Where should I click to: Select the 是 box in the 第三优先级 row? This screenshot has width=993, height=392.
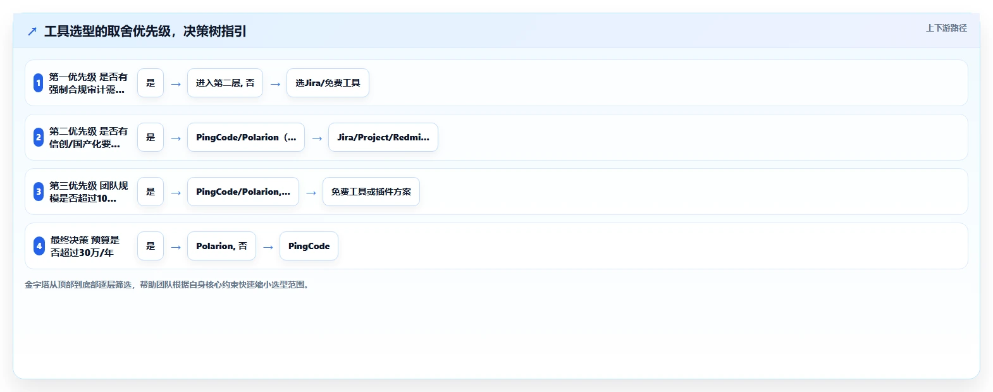point(151,192)
